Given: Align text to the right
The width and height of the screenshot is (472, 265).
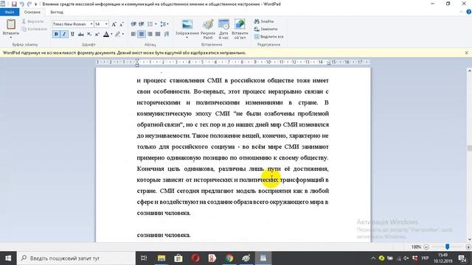Looking at the screenshot, I should (x=150, y=35).
